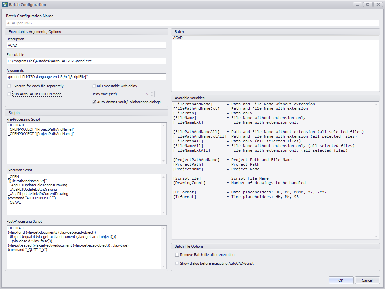This screenshot has width=385, height=289.
Task: Click the [ProjectPath] variable line
Action: [x=216, y=164]
